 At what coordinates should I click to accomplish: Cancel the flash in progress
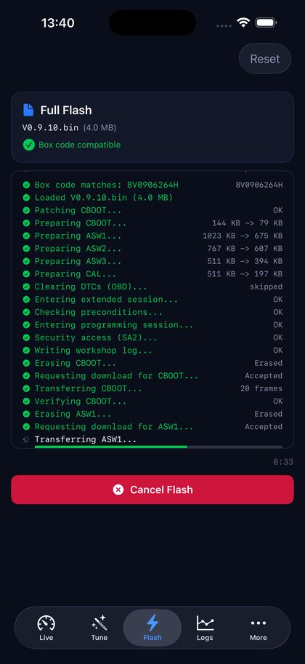point(152,489)
